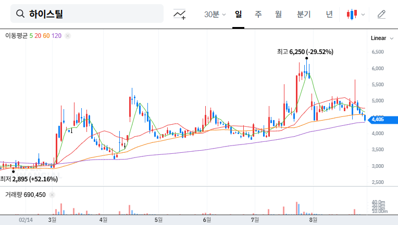Click the 02/14 date on time axis

click(26, 220)
